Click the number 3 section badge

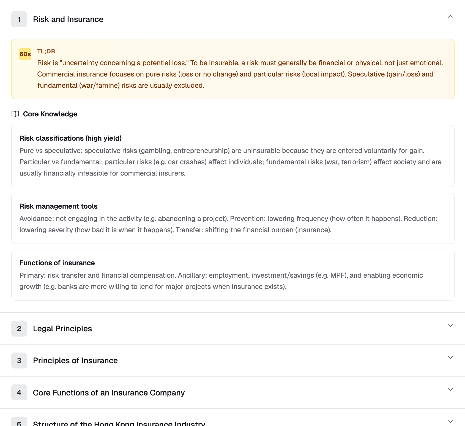[19, 361]
